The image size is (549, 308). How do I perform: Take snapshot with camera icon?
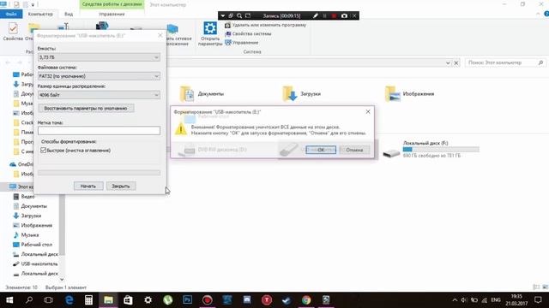pos(344,15)
